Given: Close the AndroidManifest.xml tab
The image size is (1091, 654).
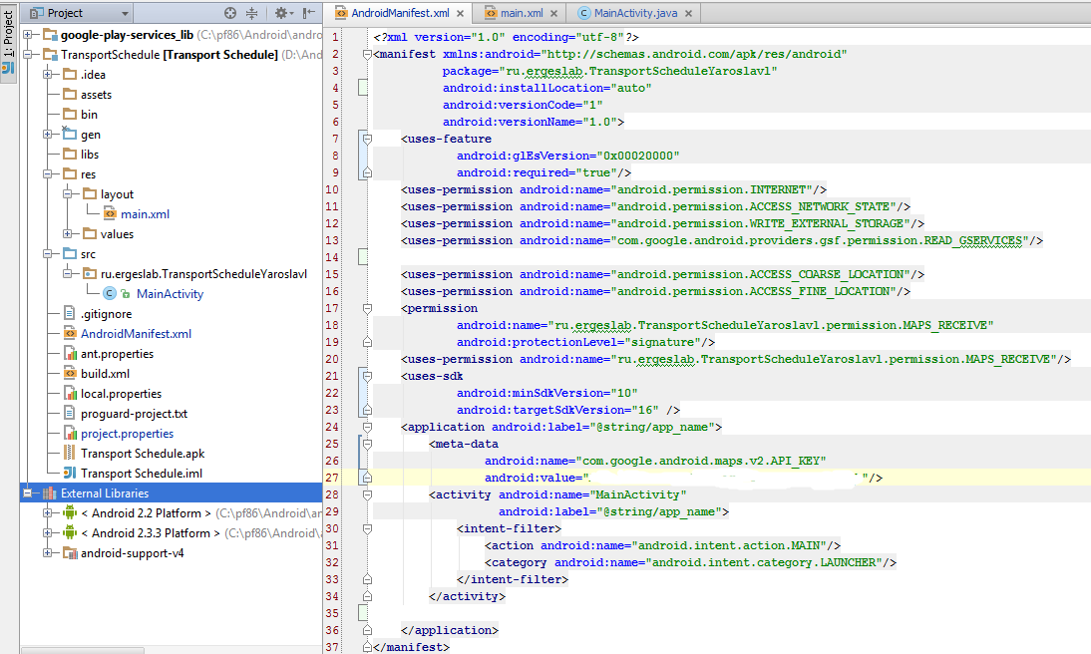Looking at the screenshot, I should pyautogui.click(x=461, y=13).
